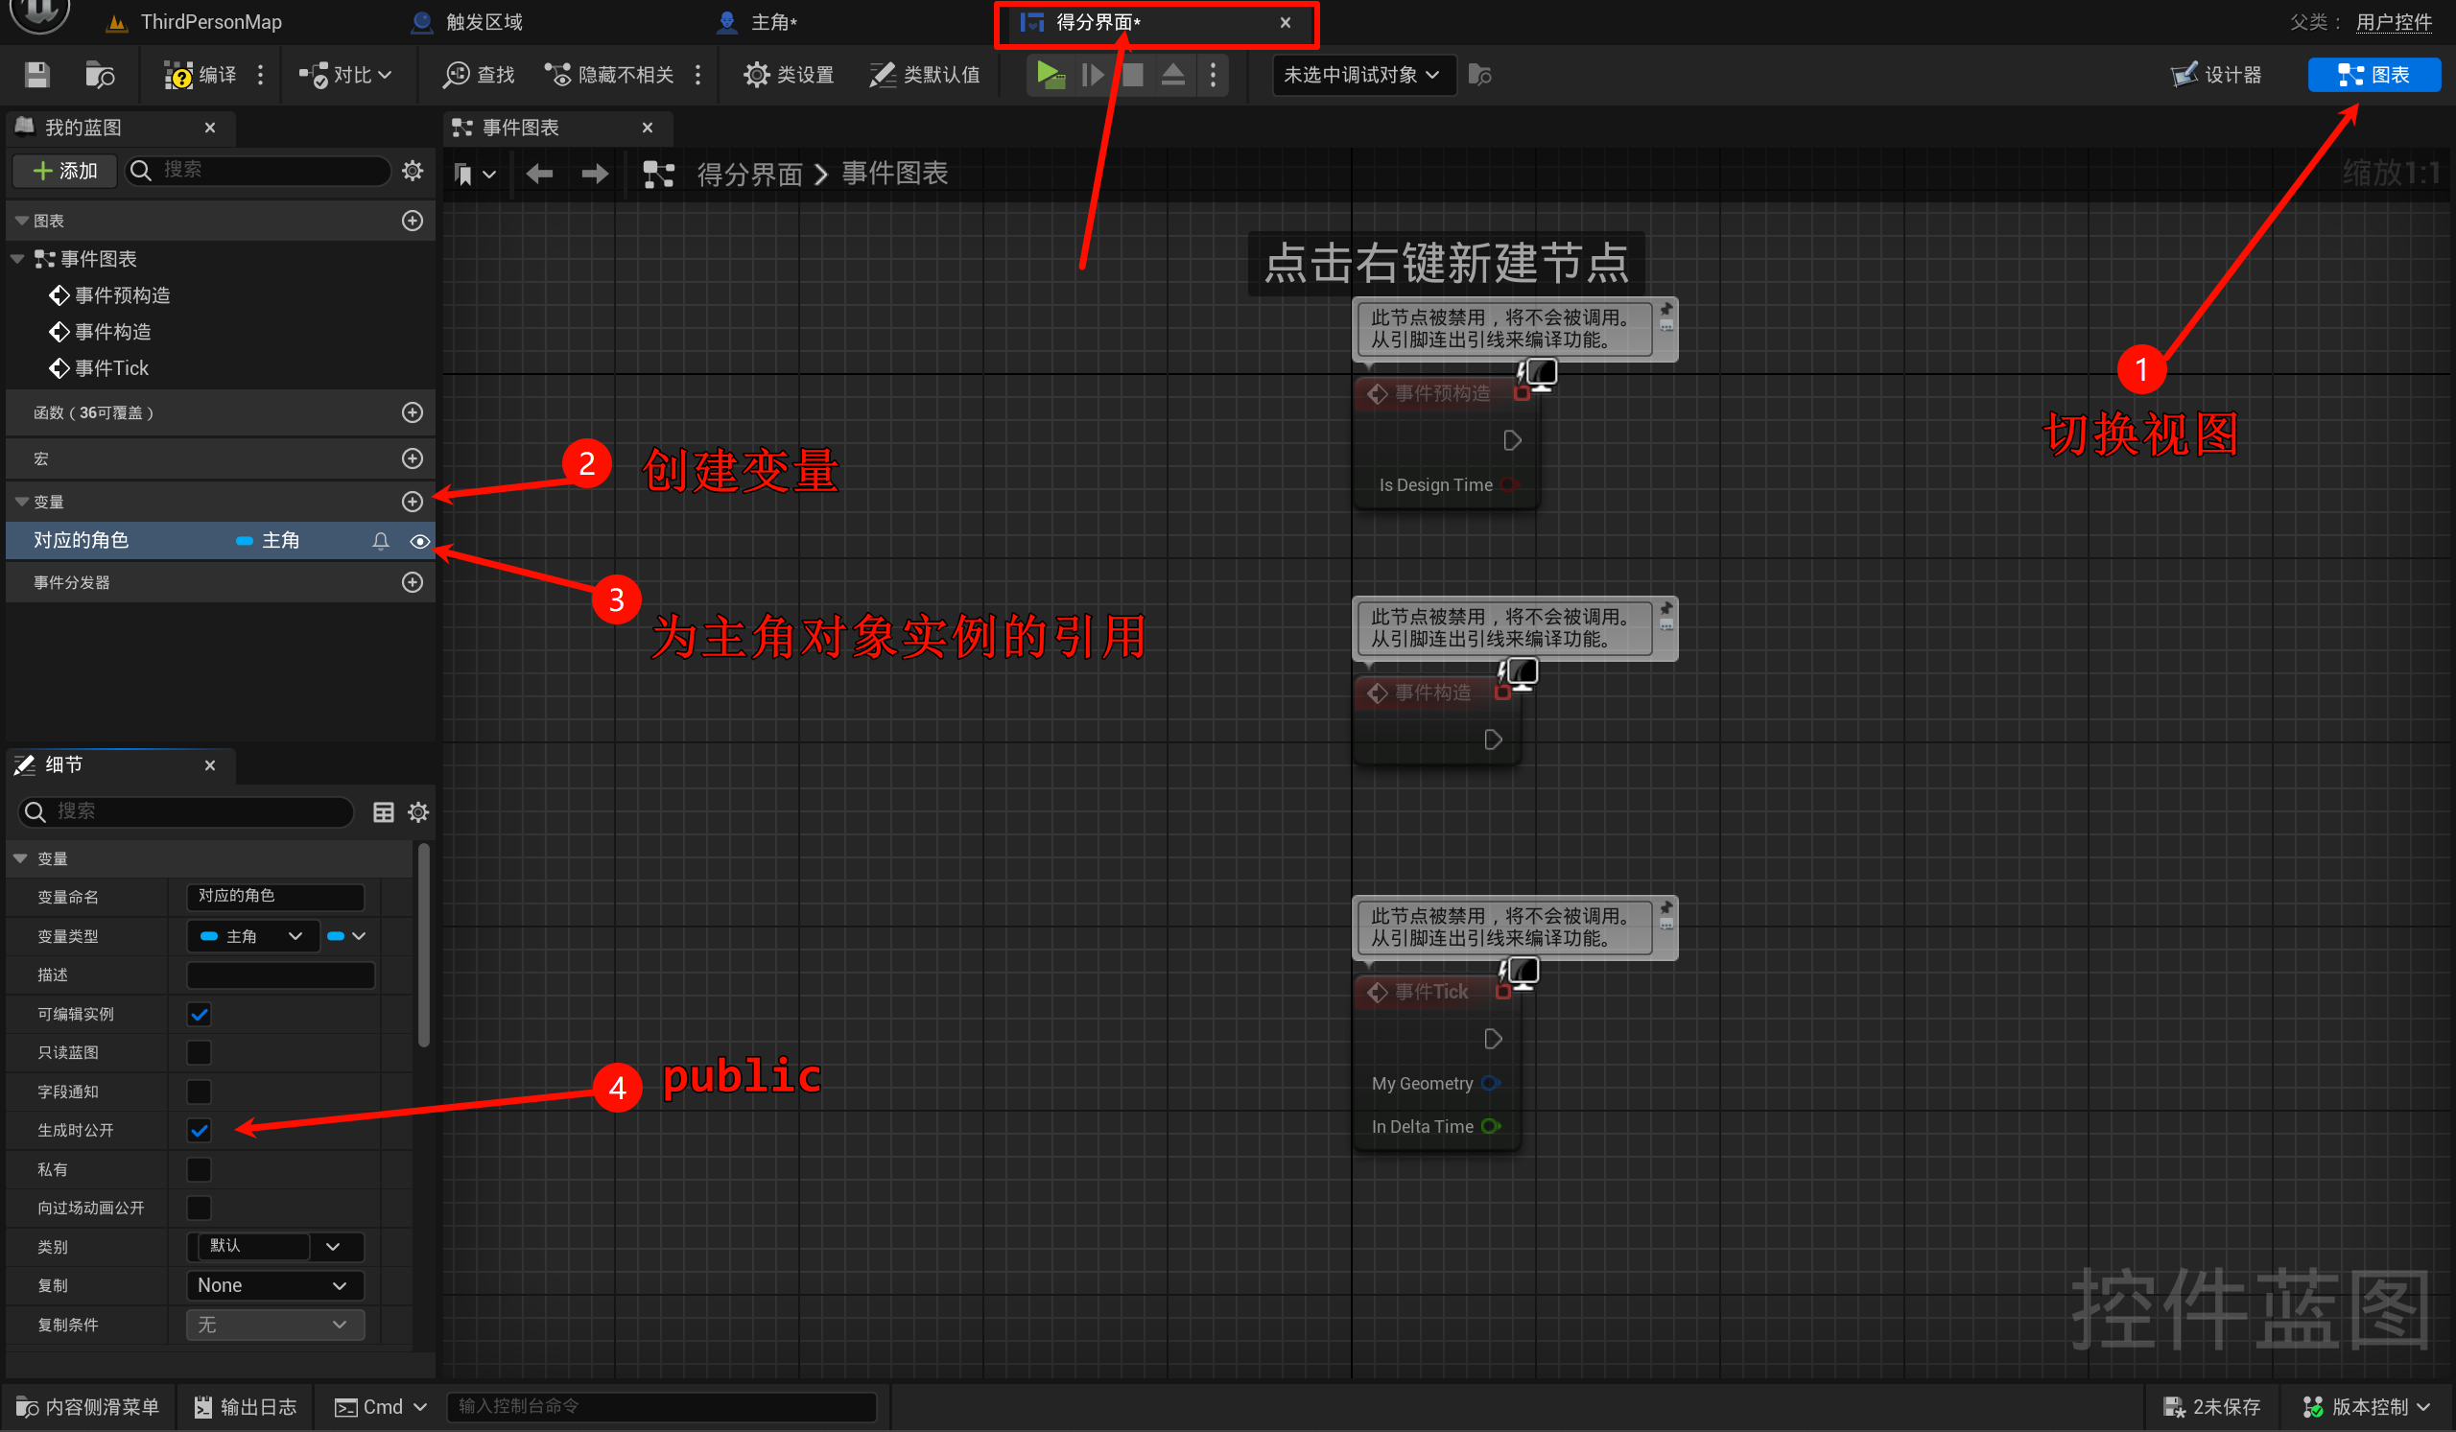Switch to the 触发区域 tab

pyautogui.click(x=484, y=22)
